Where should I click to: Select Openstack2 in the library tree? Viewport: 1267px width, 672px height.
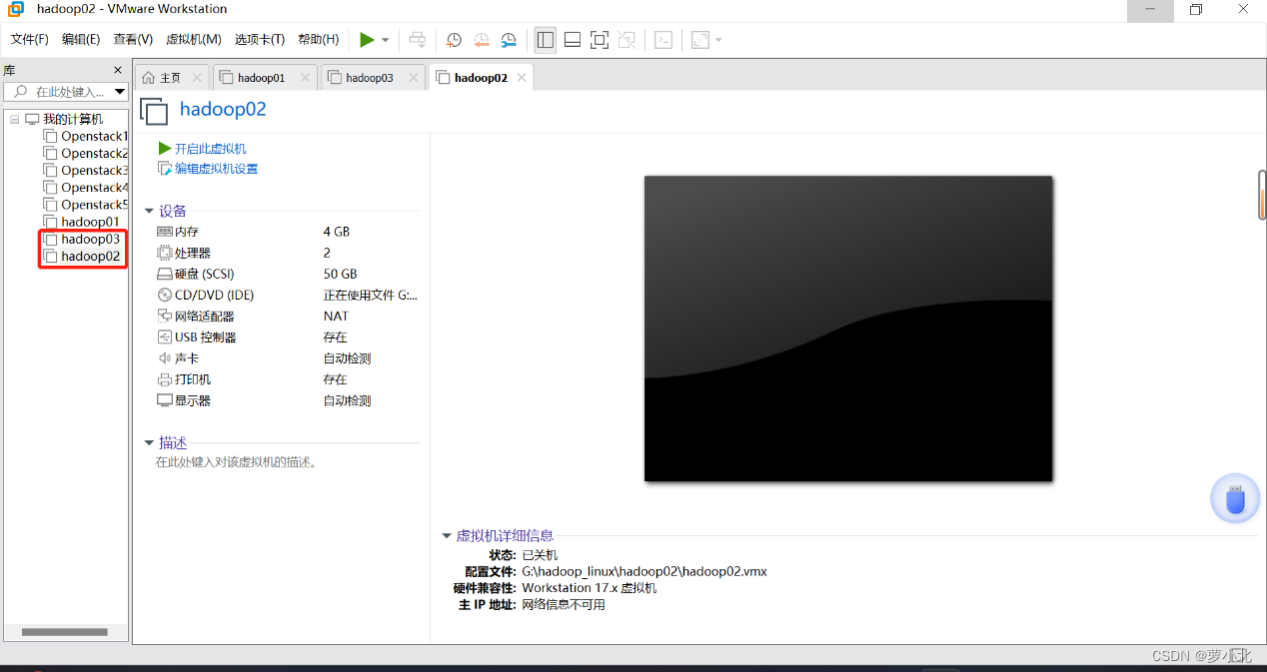click(x=94, y=154)
